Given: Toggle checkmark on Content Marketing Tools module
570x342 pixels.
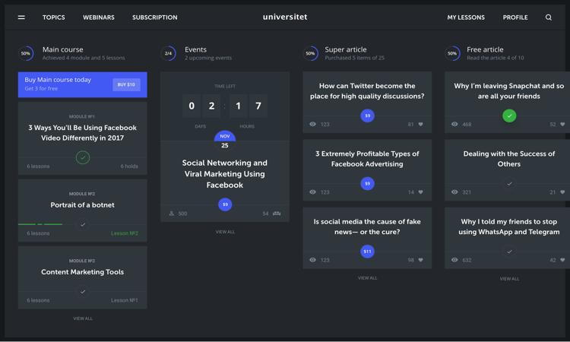Looking at the screenshot, I should [x=83, y=291].
